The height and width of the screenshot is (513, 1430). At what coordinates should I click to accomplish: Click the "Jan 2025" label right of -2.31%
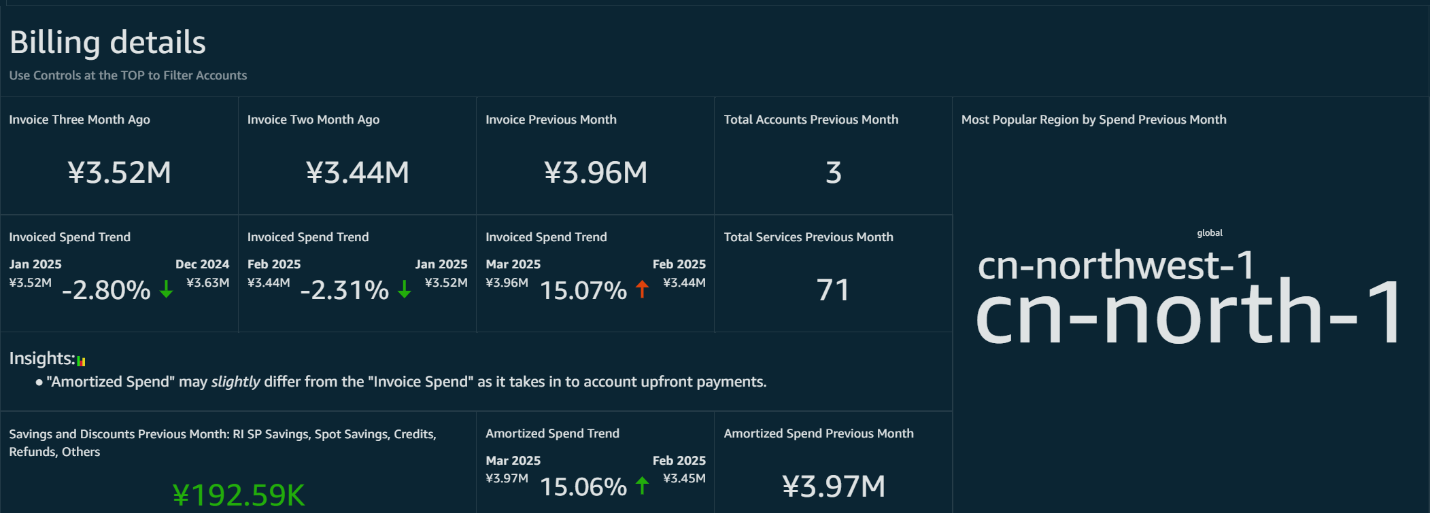[x=441, y=264]
